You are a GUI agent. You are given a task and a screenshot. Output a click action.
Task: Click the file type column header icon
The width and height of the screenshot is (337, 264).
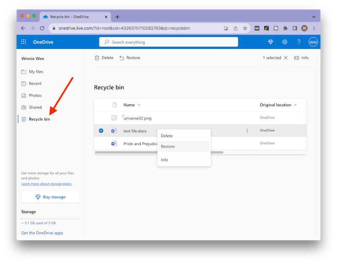coord(115,105)
